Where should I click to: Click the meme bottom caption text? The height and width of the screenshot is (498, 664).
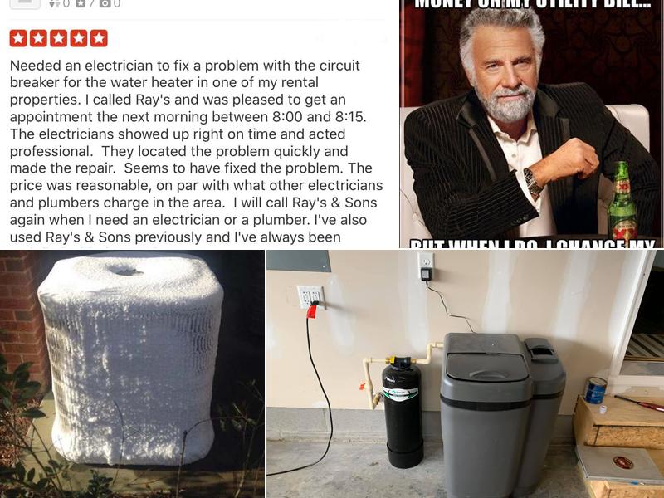(x=532, y=243)
